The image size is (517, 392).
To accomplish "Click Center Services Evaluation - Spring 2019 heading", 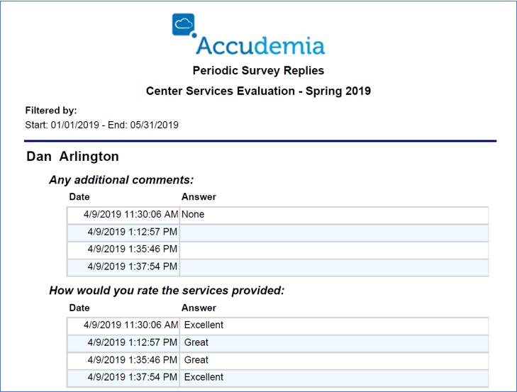I will click(x=258, y=91).
